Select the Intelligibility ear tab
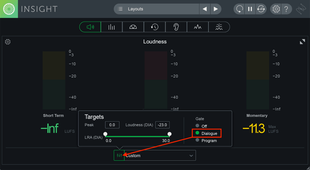This screenshot has height=170, width=310. (x=176, y=27)
